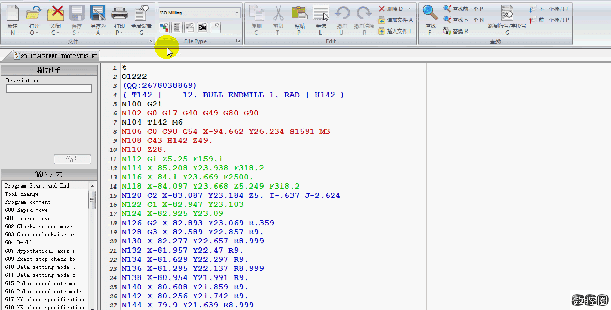
Task: Click the 撤消 undo arrow icon
Action: pyautogui.click(x=342, y=14)
